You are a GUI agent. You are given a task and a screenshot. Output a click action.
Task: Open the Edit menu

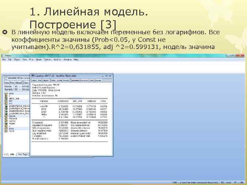pyautogui.click(x=10, y=60)
